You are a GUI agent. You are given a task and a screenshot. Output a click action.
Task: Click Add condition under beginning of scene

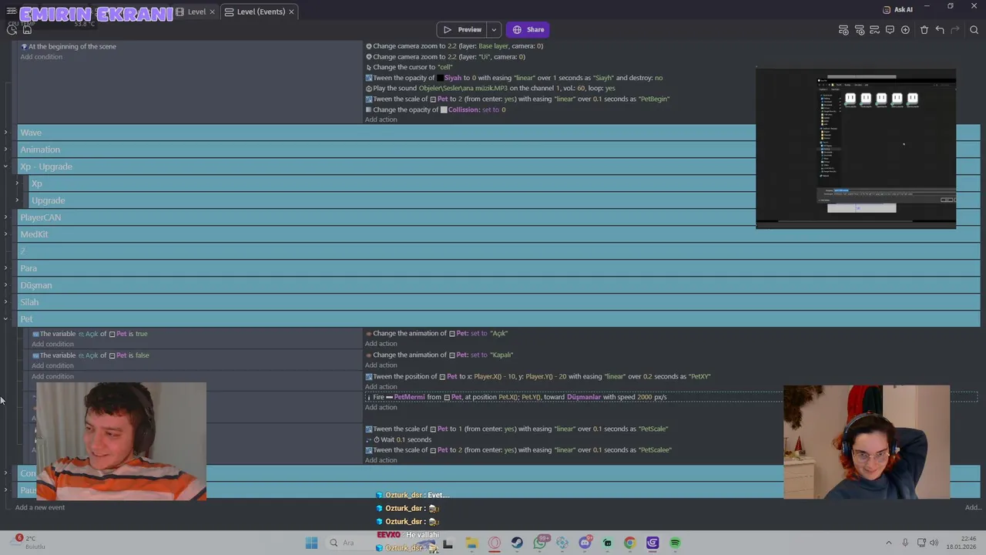(x=42, y=57)
